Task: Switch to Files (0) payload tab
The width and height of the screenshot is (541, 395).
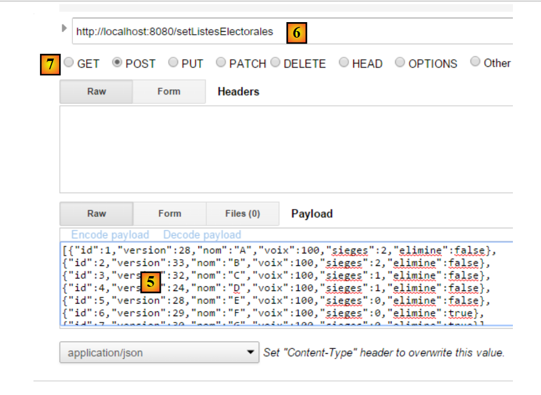Action: [242, 213]
